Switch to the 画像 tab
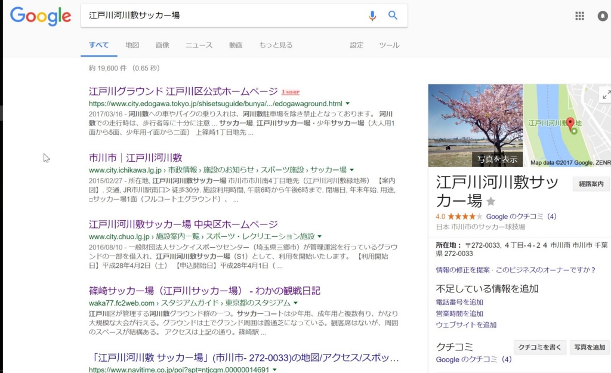This screenshot has height=373, width=611. pos(162,45)
